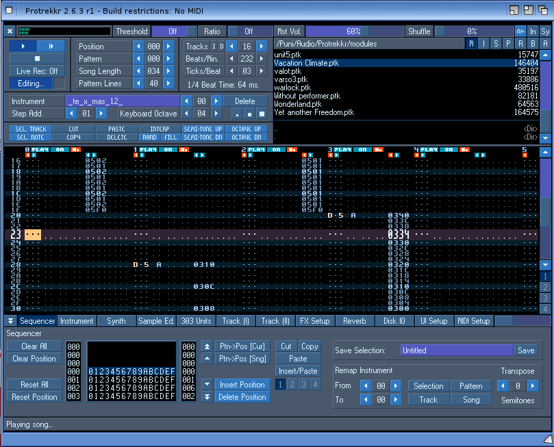
Task: Decrease Pattern Lines with left arrow
Action: 139,84
